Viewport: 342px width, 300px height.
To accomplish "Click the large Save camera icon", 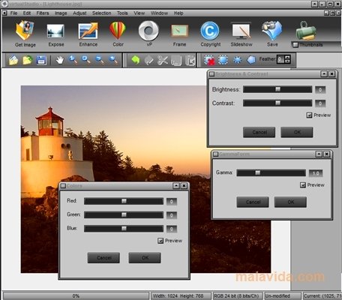I will (x=272, y=34).
